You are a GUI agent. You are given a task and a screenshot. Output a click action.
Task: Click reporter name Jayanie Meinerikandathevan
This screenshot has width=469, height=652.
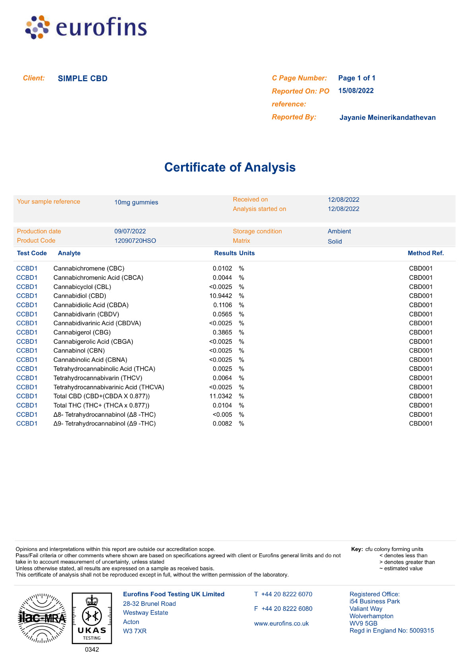coord(387,117)
